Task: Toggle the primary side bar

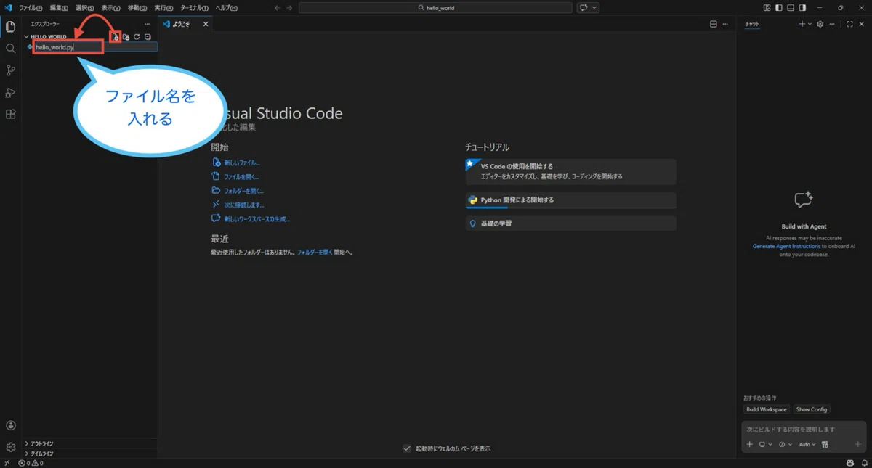Action: (779, 8)
